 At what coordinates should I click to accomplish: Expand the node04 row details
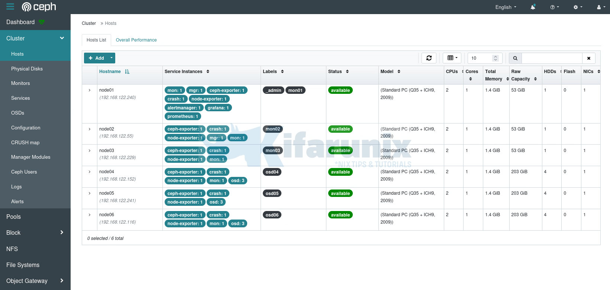[x=90, y=172]
